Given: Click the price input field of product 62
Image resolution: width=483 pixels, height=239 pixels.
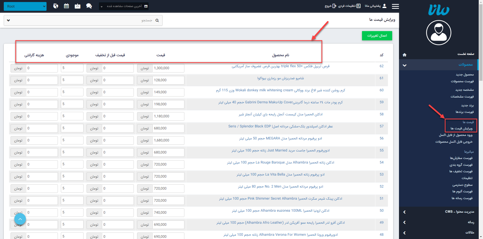Looking at the screenshot, I should tap(168, 68).
